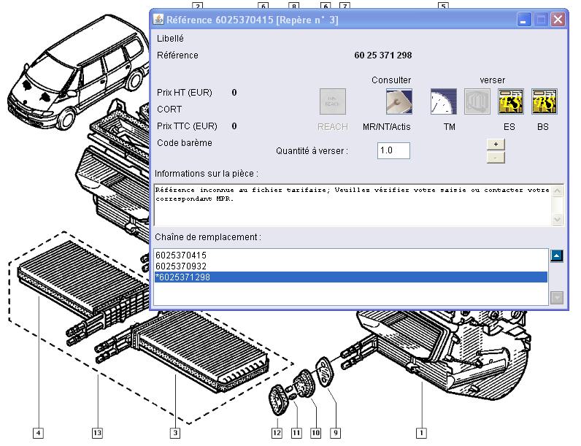Click the Quantité à verser input field

coord(393,150)
